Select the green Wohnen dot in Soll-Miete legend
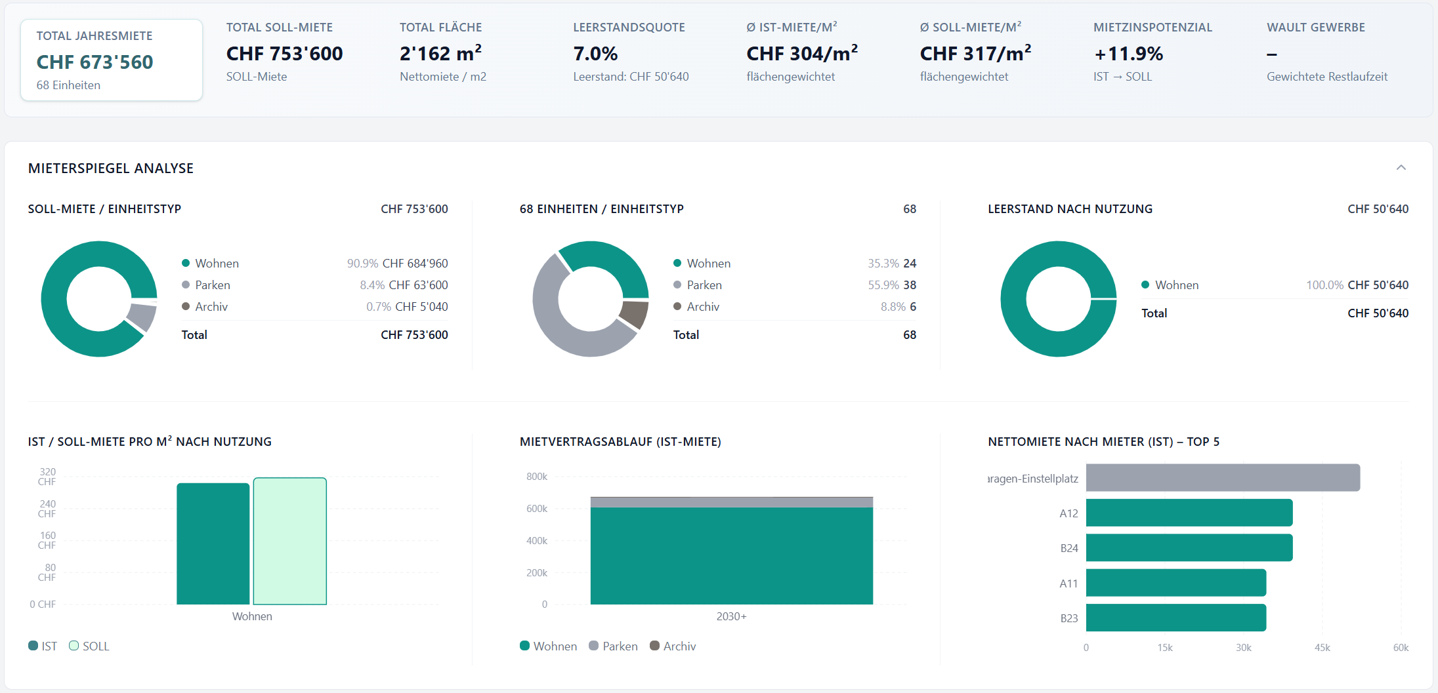Screen dimensions: 1438x693 186,263
